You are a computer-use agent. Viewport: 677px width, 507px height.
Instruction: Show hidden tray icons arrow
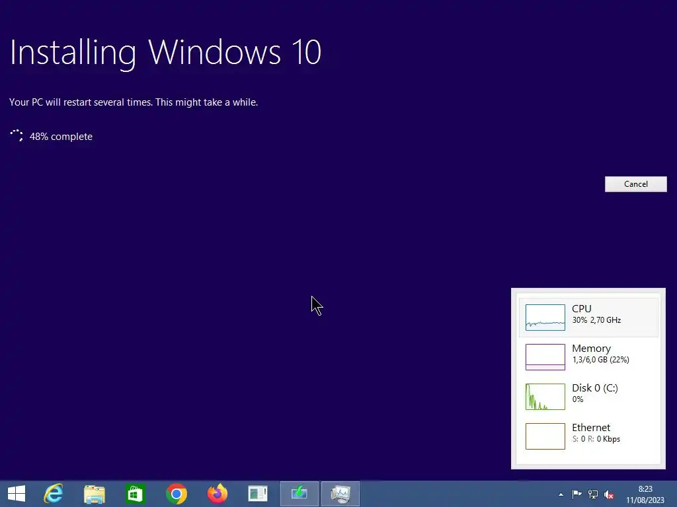click(561, 494)
